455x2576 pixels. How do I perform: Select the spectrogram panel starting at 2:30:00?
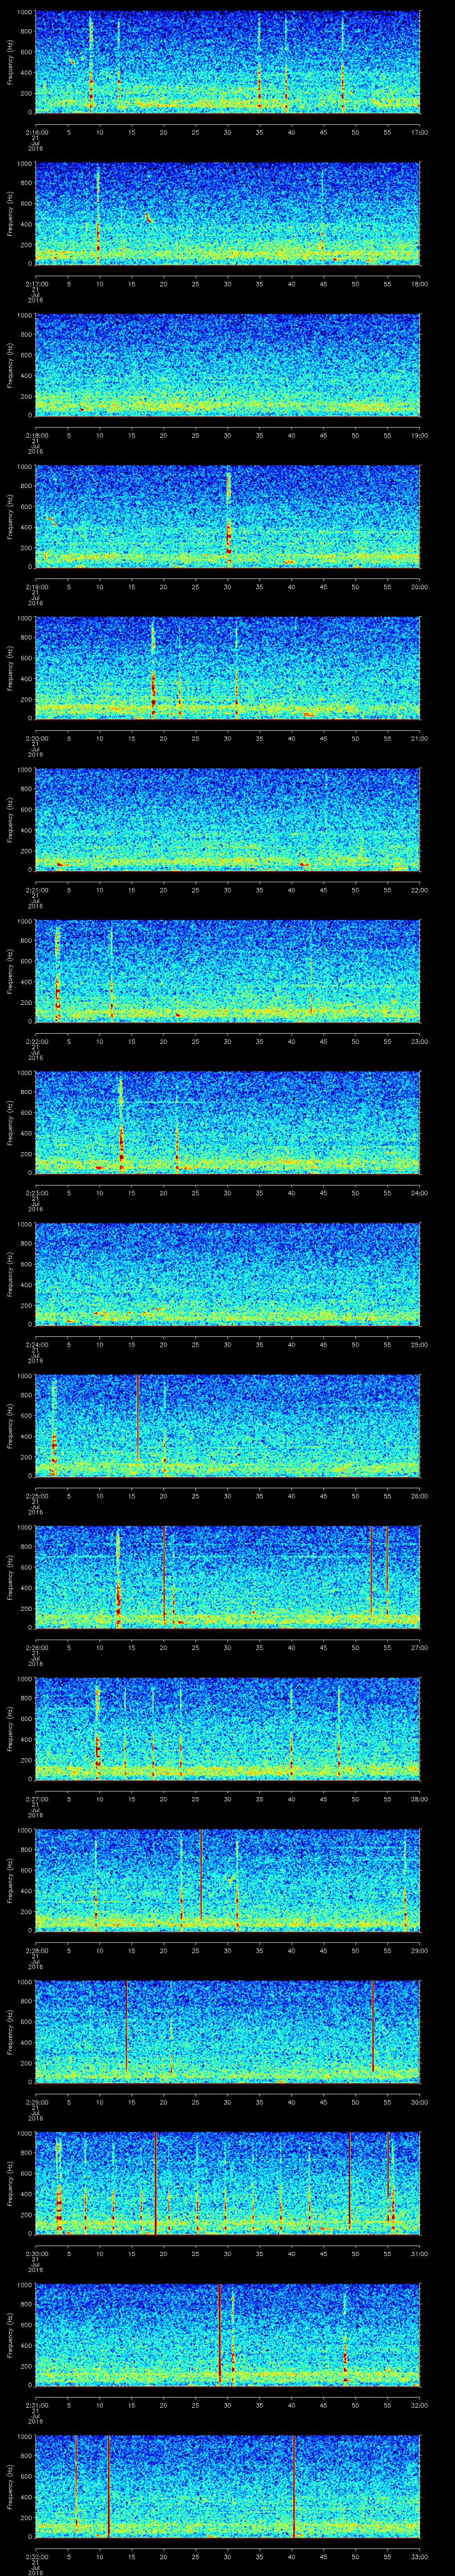pos(228,2183)
